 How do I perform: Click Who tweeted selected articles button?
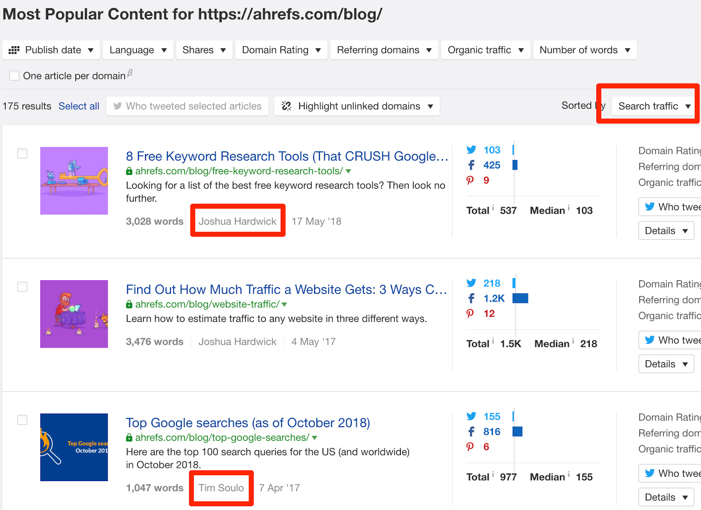coord(188,106)
